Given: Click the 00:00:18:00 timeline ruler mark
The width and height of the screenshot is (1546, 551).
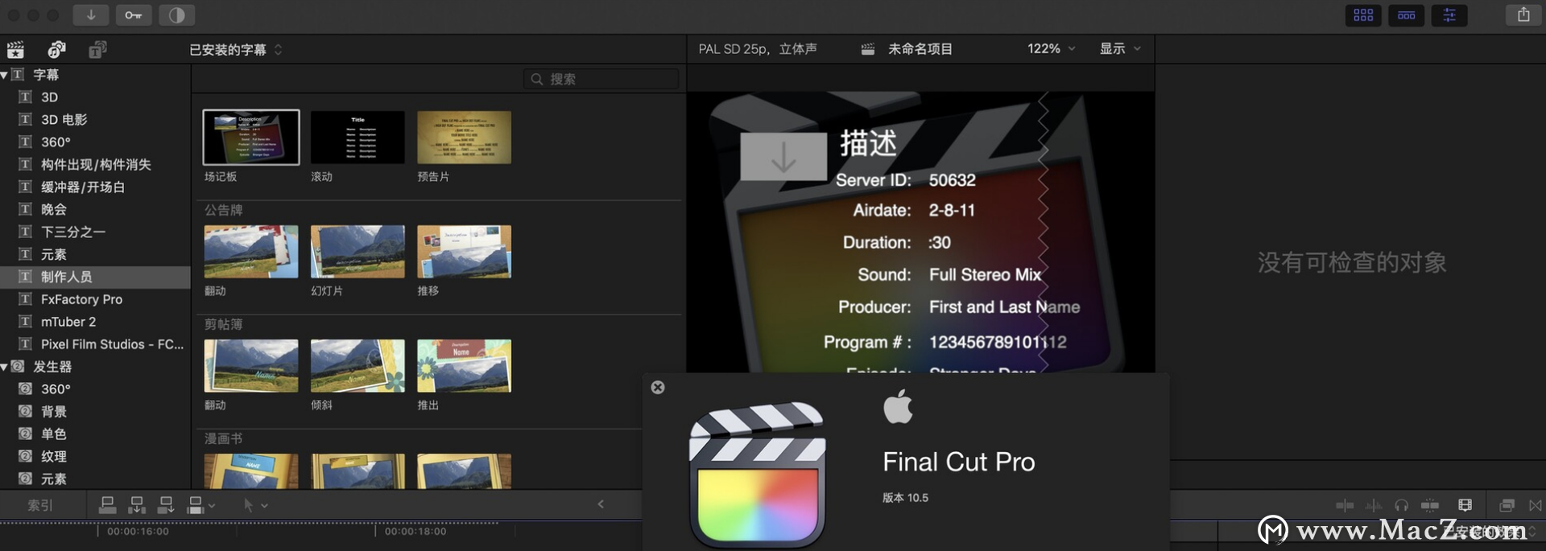Looking at the screenshot, I should pyautogui.click(x=415, y=532).
